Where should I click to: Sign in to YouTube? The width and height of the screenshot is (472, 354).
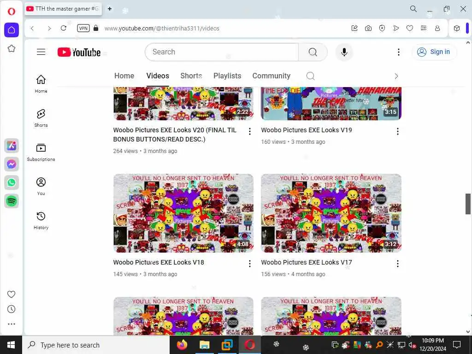click(x=434, y=52)
